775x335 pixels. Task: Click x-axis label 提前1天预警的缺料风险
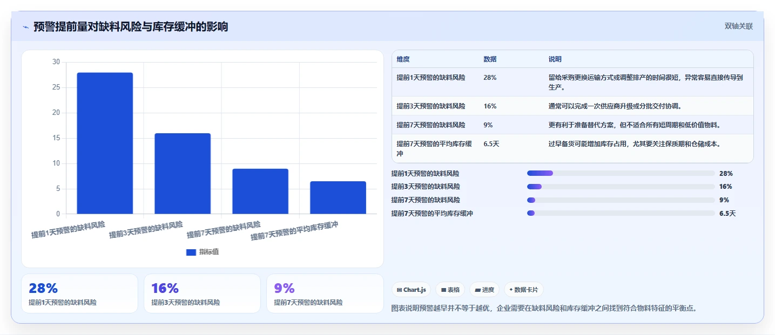point(68,229)
